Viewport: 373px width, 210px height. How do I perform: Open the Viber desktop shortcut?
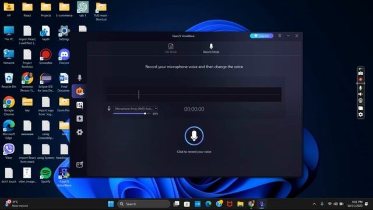pyautogui.click(x=9, y=152)
